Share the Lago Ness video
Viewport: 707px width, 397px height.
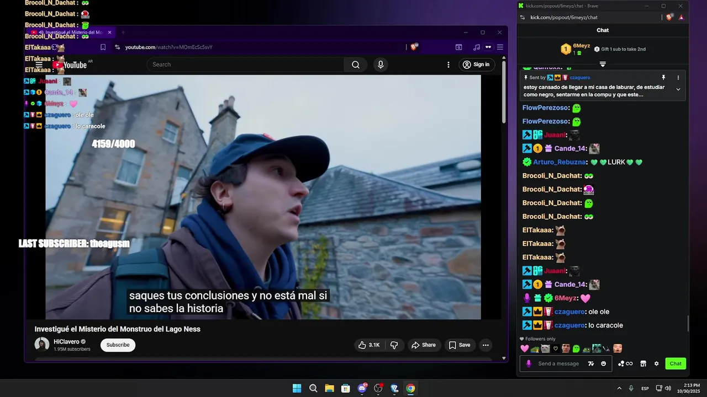pos(424,345)
